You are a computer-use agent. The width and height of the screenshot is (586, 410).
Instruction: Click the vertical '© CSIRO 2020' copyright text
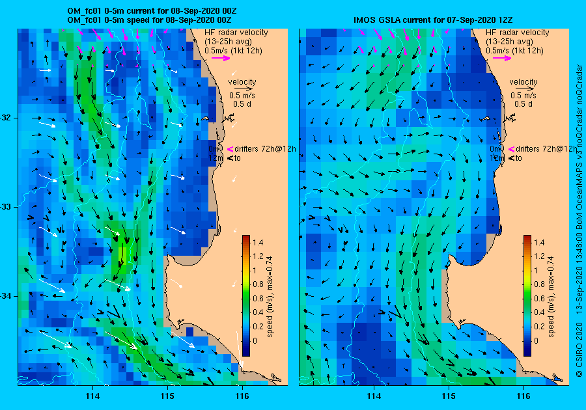(579, 349)
